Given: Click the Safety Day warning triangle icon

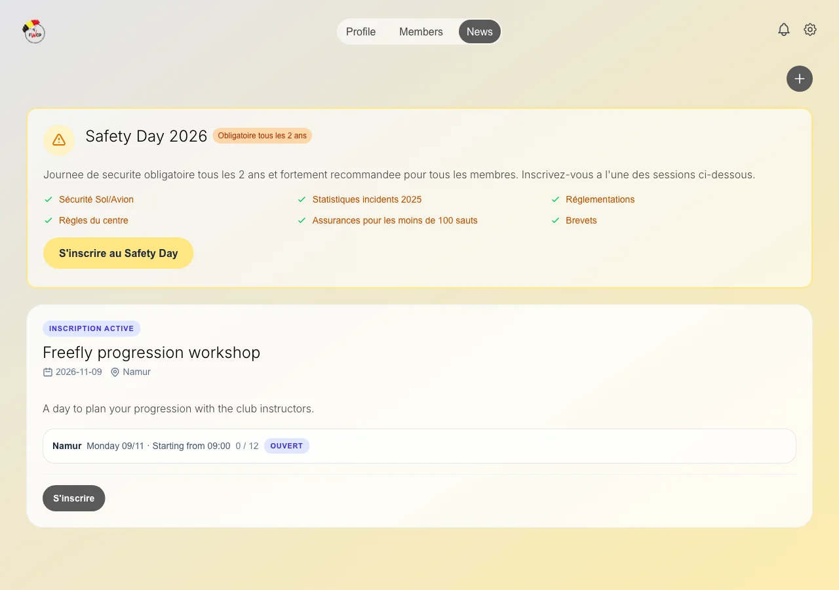Looking at the screenshot, I should [x=59, y=140].
